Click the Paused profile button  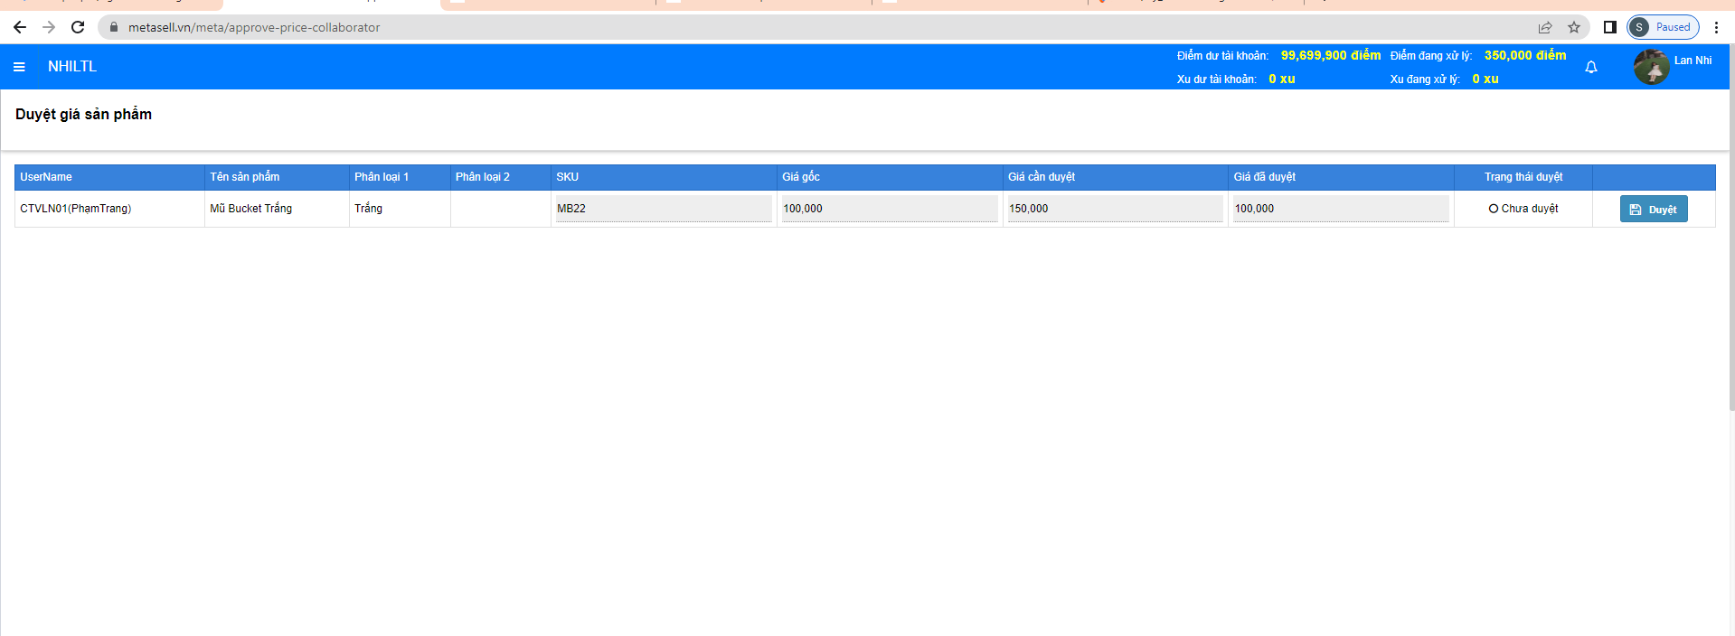1664,27
